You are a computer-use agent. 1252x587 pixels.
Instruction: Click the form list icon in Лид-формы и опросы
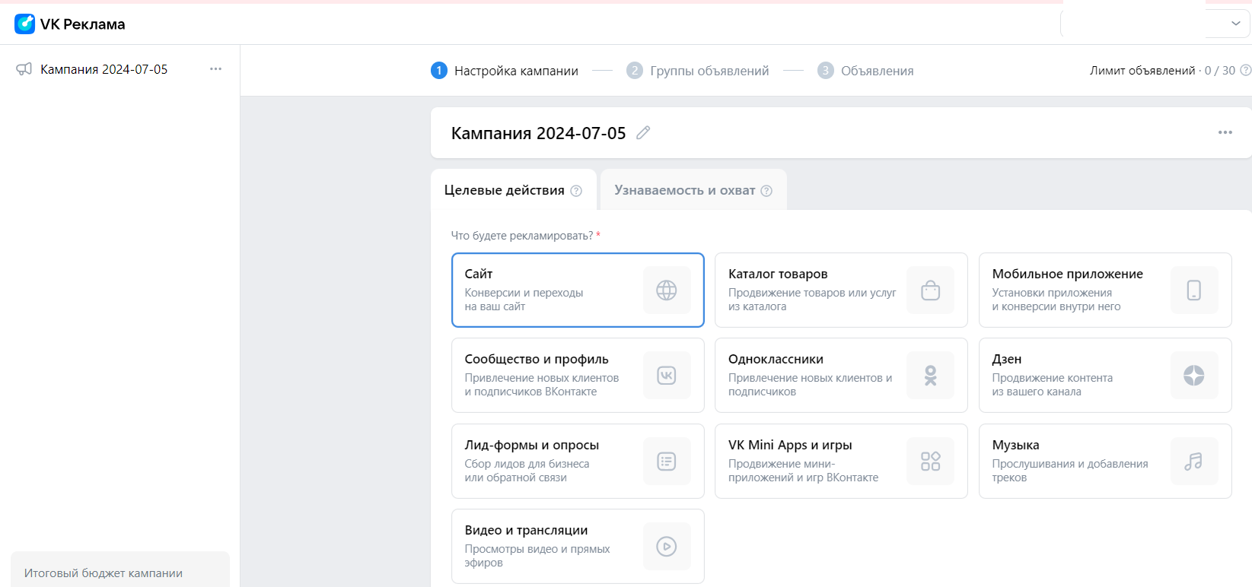(x=667, y=462)
